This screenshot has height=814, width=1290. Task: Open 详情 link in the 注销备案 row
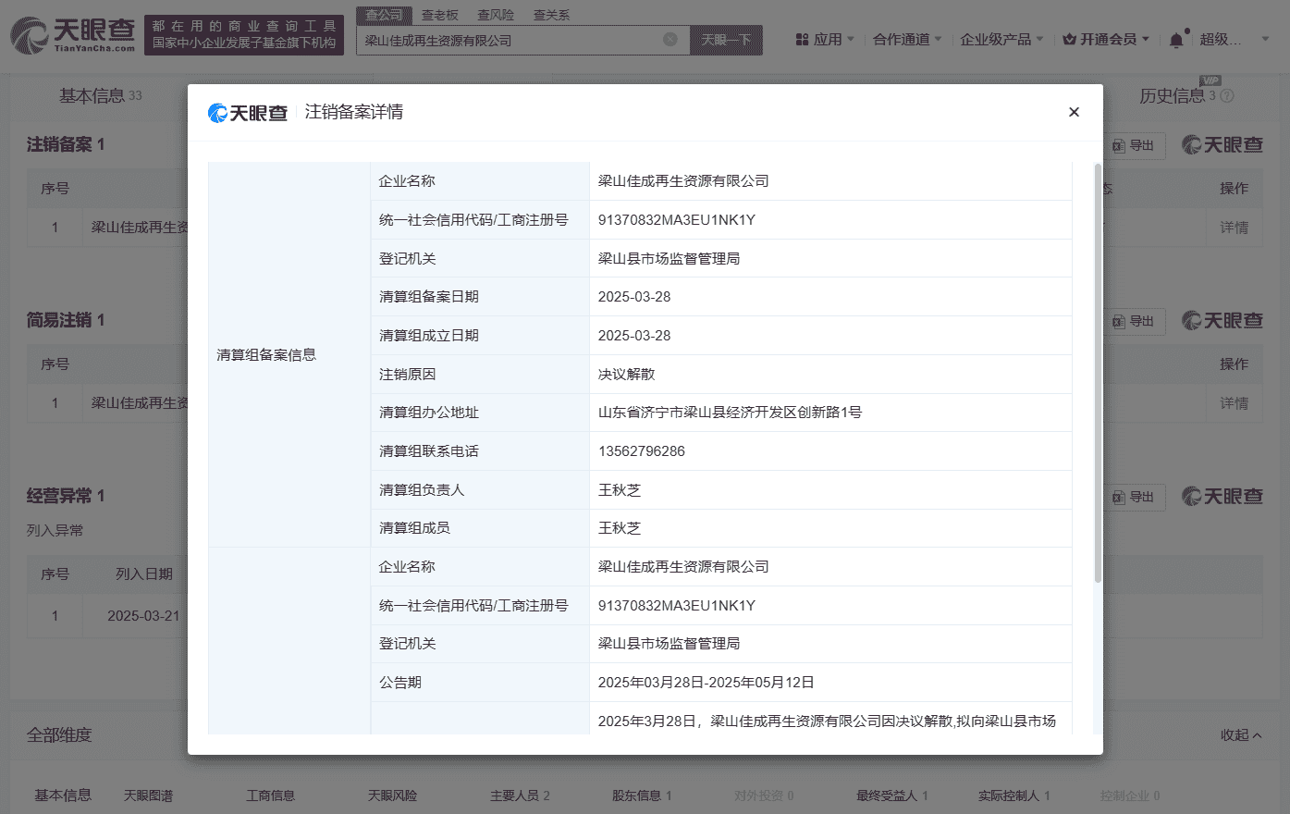pyautogui.click(x=1234, y=227)
